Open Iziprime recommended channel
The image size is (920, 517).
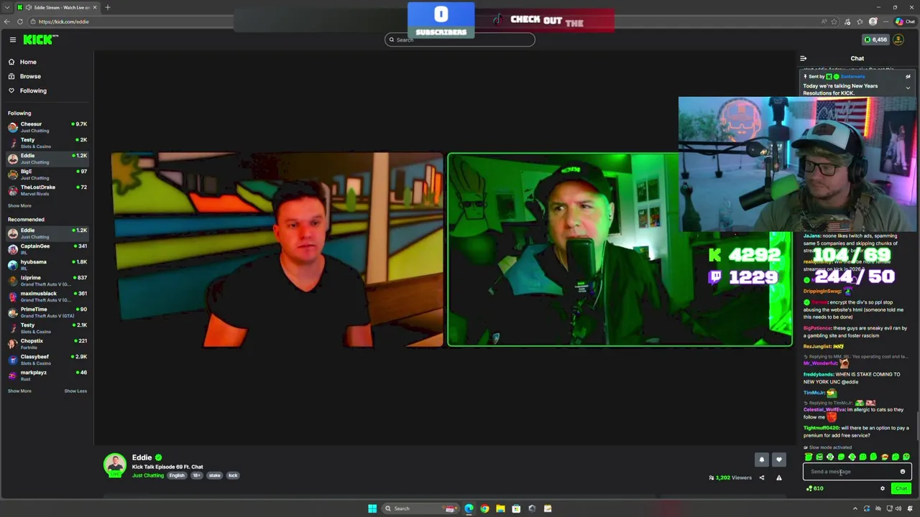47,281
